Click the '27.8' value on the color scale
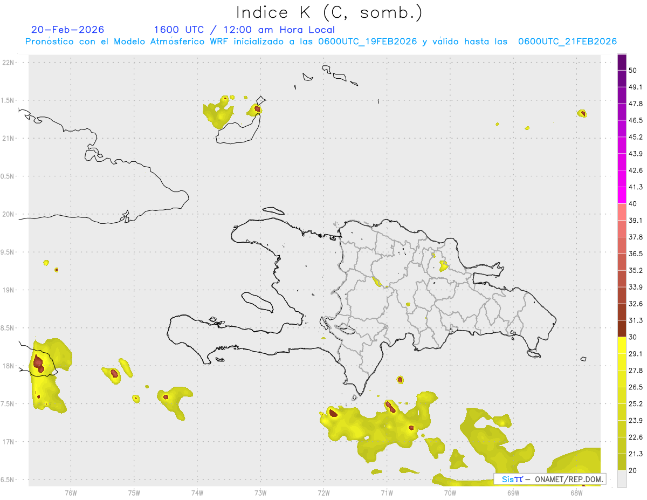Screen dimensions: 647x500 [636, 371]
